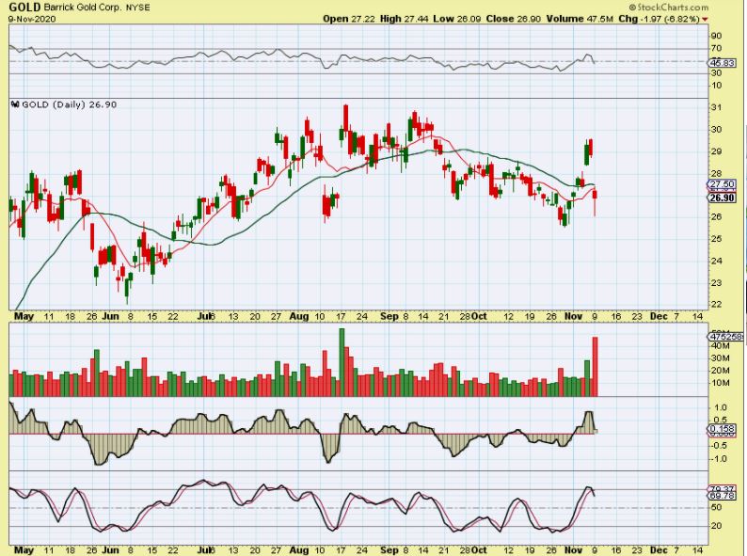Viewport: 747px width, 556px height.
Task: Click the Barrick Gold Corp. company name
Action: coord(83,8)
